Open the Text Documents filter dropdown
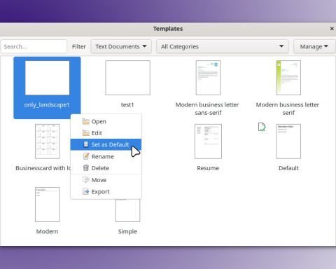Screen dimensions: 336x269 tap(121, 46)
